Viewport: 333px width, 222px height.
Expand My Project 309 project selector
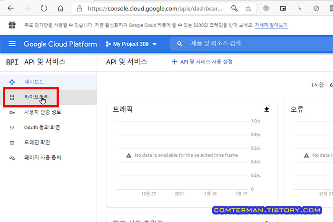[131, 44]
